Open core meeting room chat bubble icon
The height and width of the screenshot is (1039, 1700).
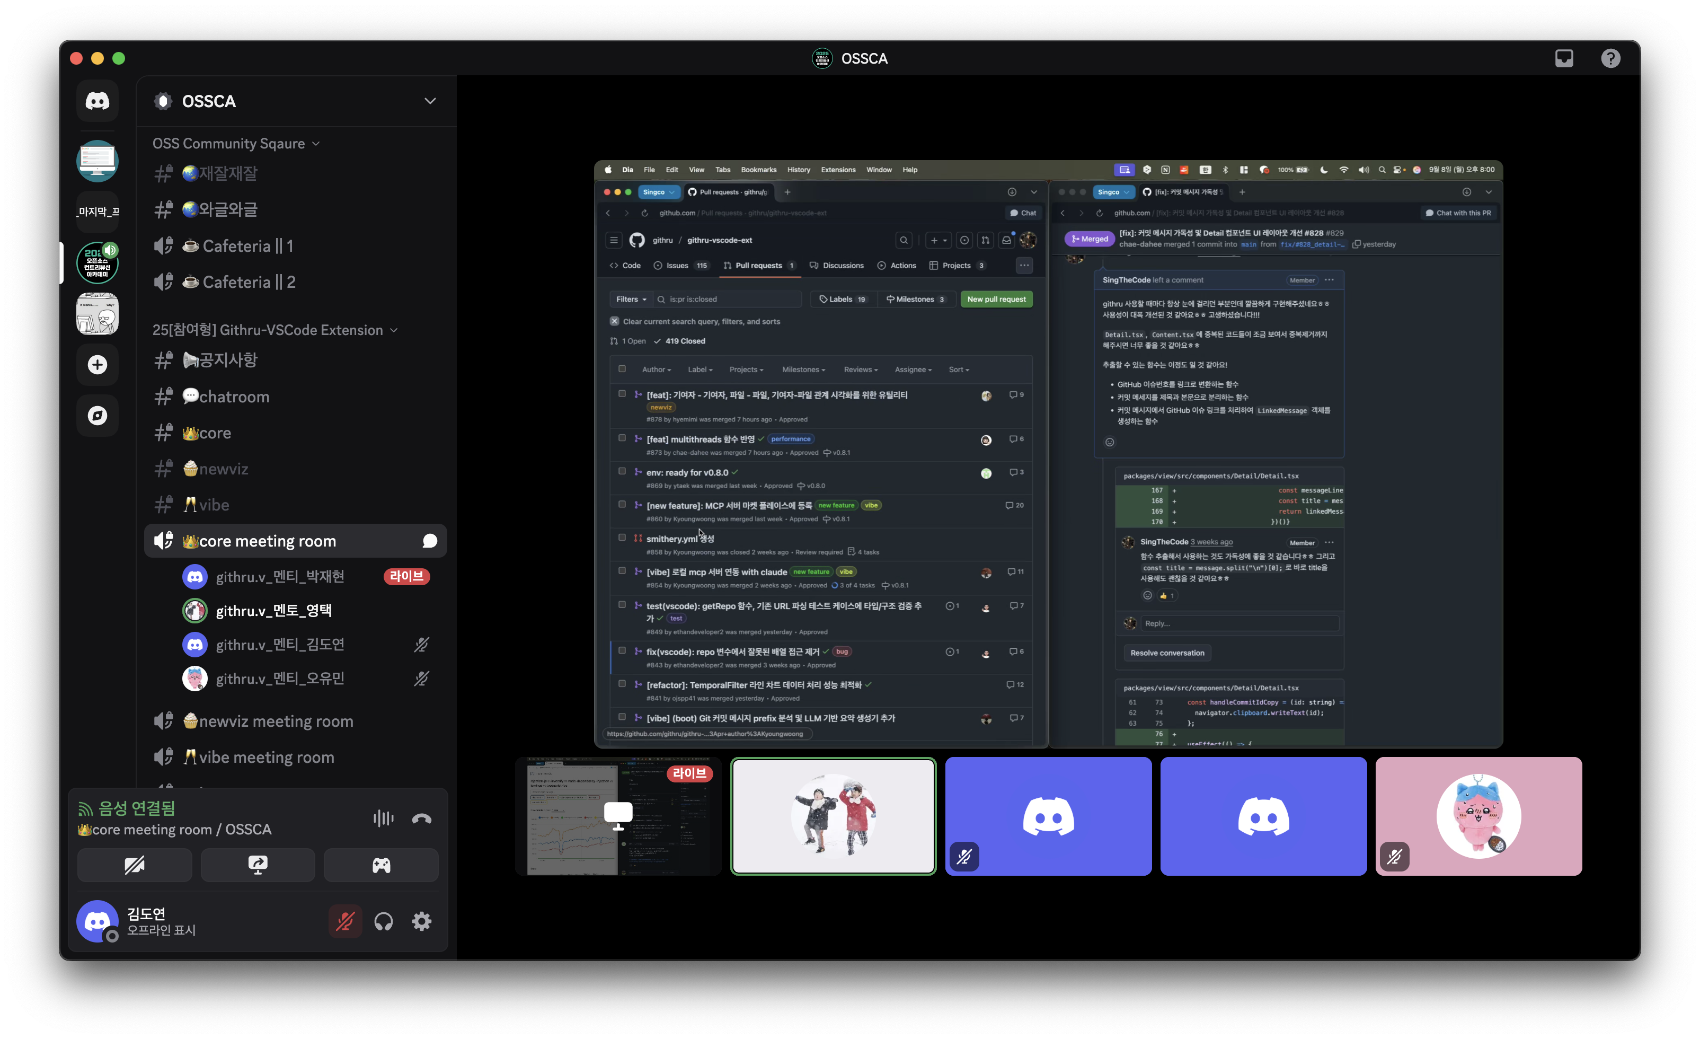429,541
